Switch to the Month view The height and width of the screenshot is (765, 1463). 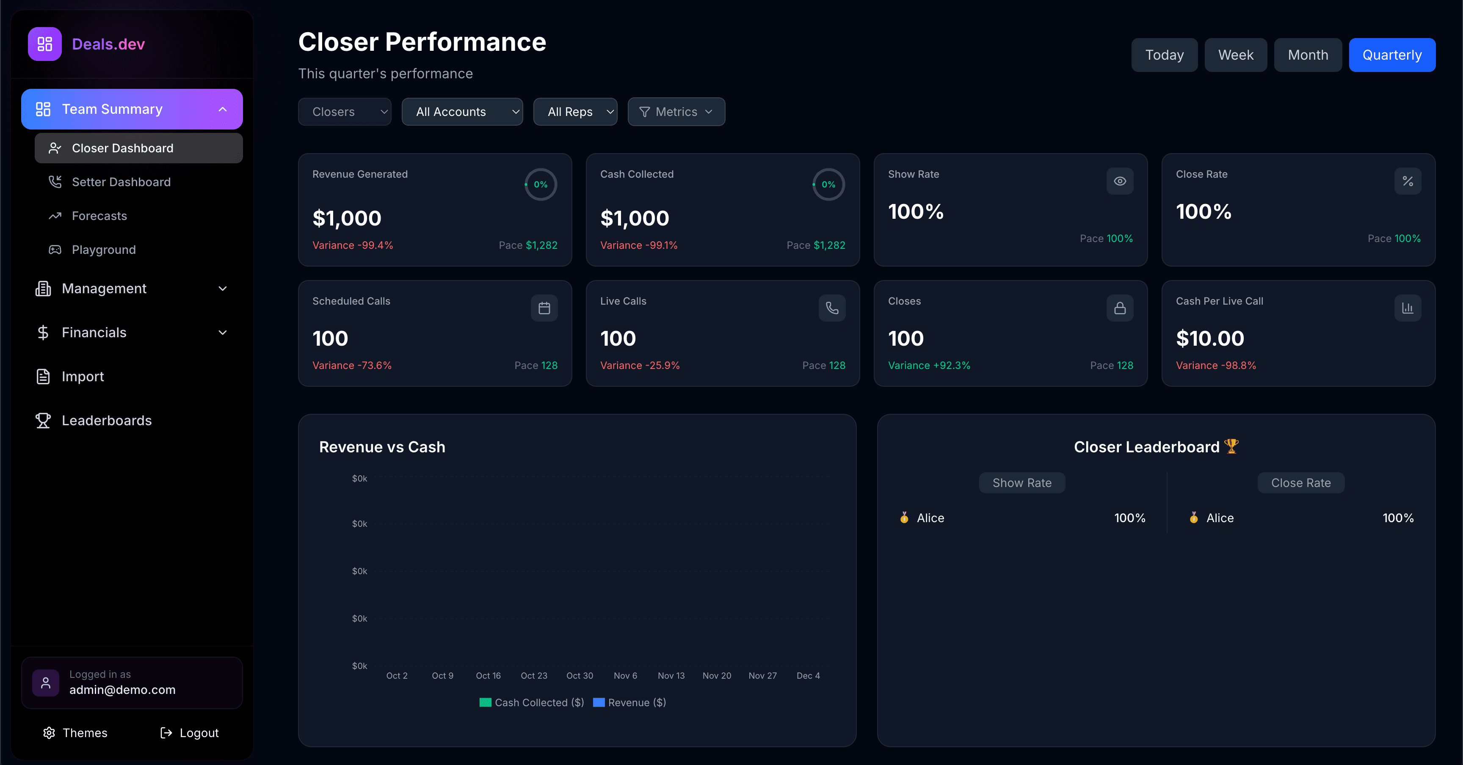point(1307,55)
